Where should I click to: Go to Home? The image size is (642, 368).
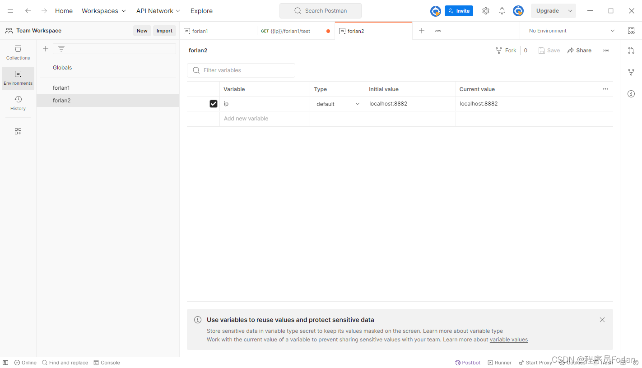[x=64, y=11]
